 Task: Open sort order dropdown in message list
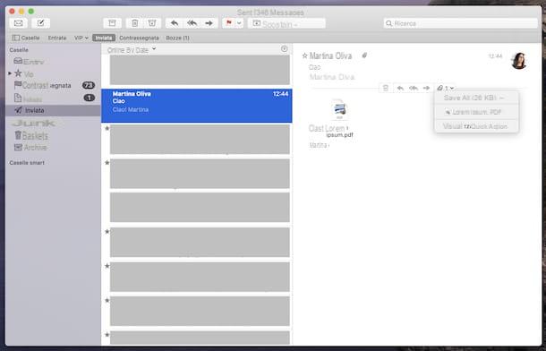tap(132, 50)
